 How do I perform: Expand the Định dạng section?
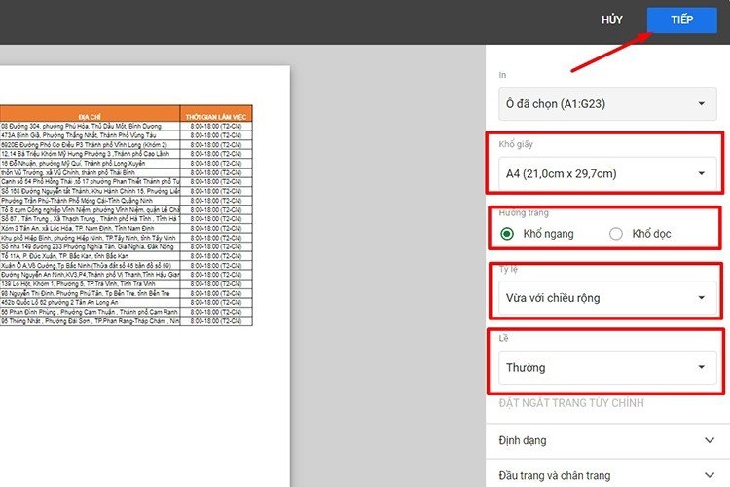(x=607, y=440)
